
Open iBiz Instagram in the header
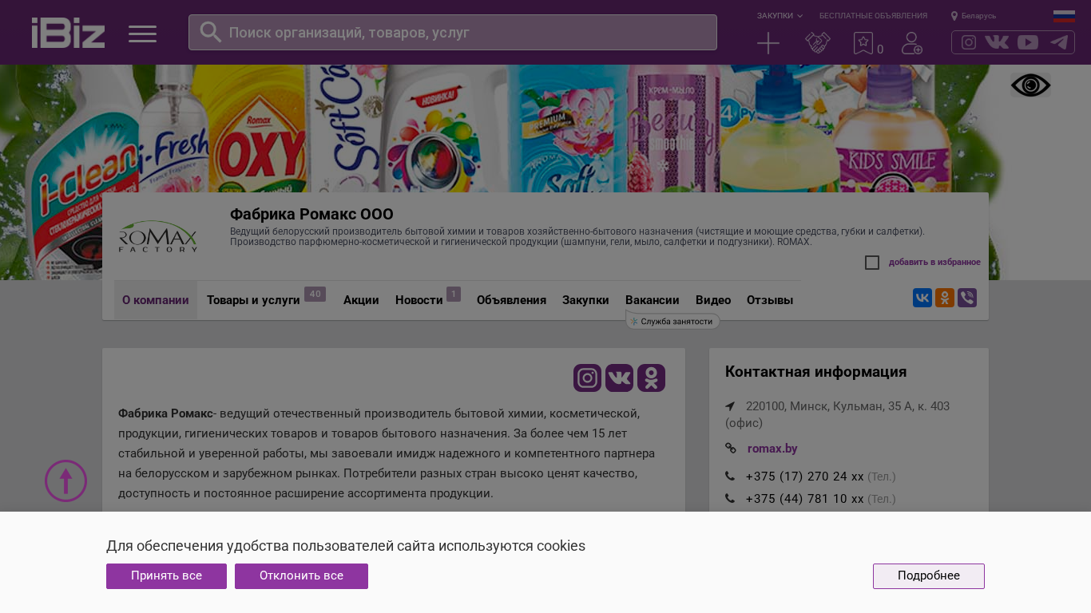(x=969, y=42)
